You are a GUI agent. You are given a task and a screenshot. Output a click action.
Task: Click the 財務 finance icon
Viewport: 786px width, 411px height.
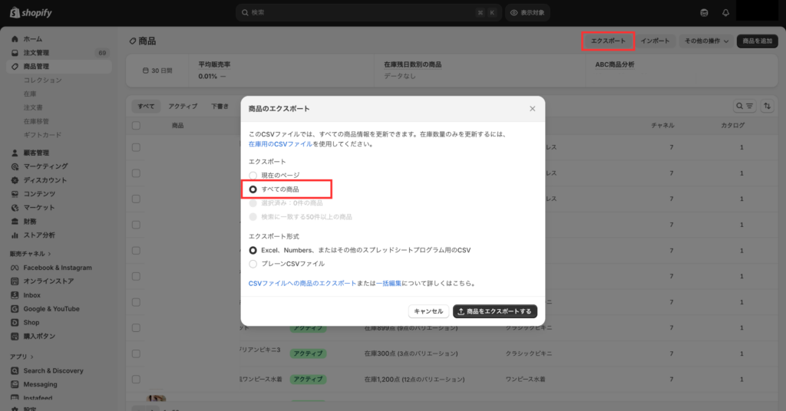[15, 222]
